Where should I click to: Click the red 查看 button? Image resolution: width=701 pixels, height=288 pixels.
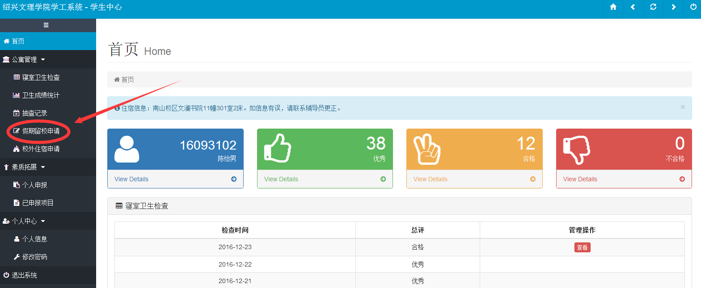coord(582,247)
